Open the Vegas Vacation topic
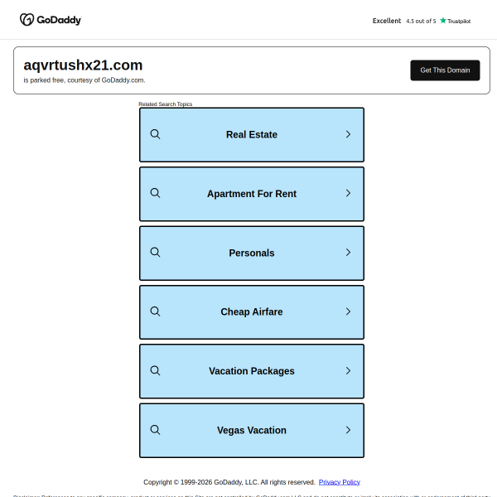This screenshot has width=497, height=497. pos(252,431)
